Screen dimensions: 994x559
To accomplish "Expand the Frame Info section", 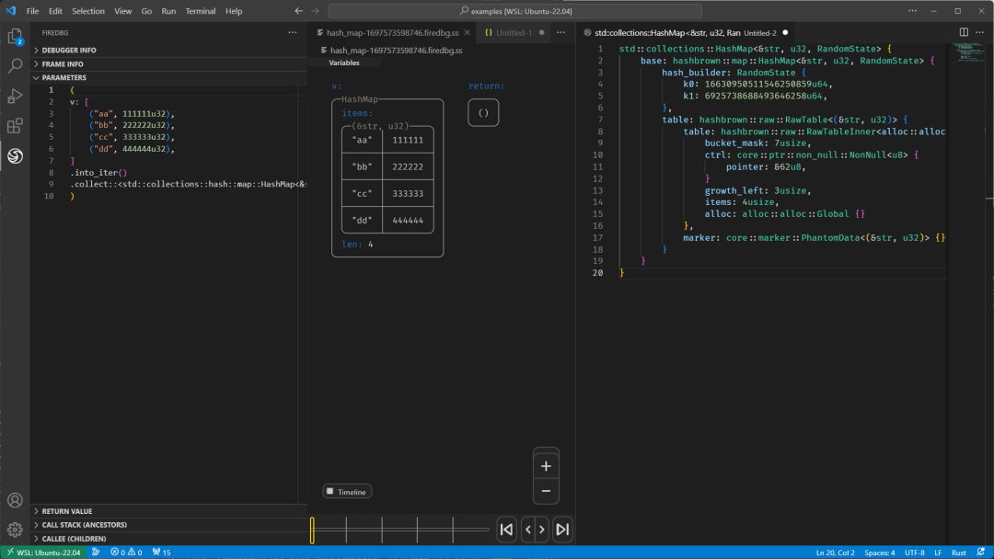I will pos(63,64).
